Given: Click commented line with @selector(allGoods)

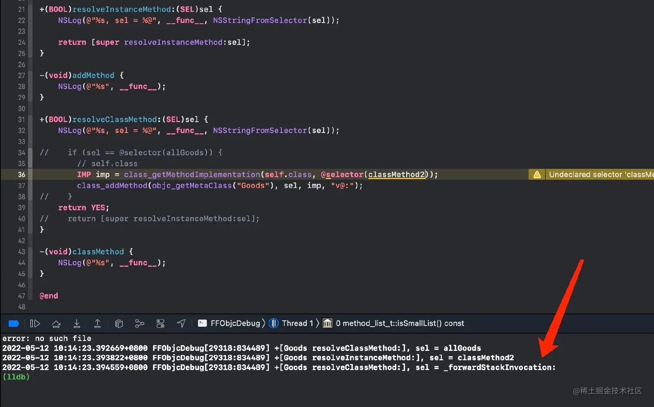Looking at the screenshot, I should (x=131, y=152).
